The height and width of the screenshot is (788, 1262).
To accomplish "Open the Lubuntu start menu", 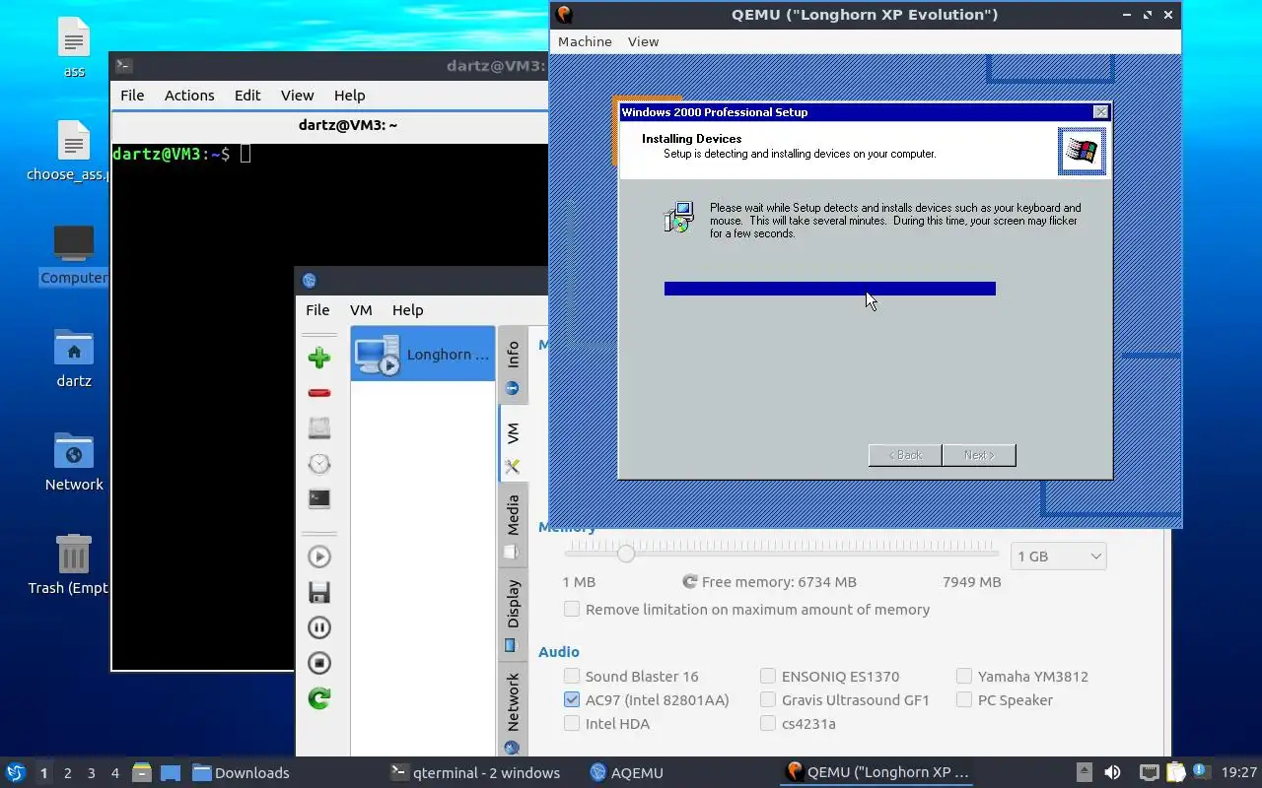I will coord(15,773).
